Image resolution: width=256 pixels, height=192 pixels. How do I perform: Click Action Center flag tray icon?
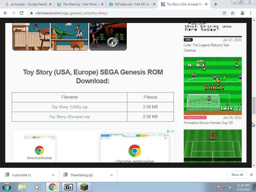(x=219, y=187)
